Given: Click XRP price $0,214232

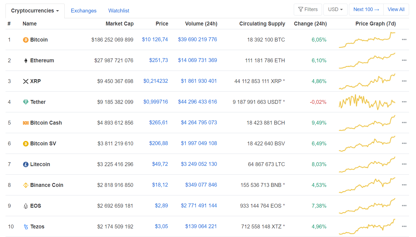Looking at the screenshot, I should click(156, 81).
